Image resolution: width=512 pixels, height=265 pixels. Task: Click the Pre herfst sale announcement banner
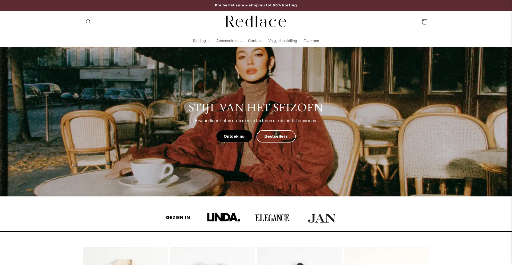[256, 5]
